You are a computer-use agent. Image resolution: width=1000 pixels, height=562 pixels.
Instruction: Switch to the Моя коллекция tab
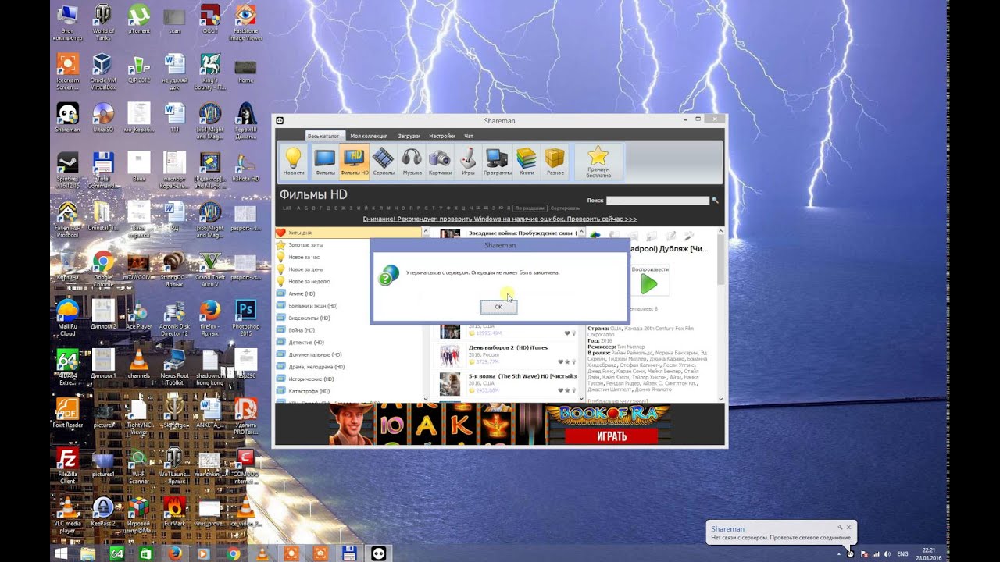pos(369,136)
